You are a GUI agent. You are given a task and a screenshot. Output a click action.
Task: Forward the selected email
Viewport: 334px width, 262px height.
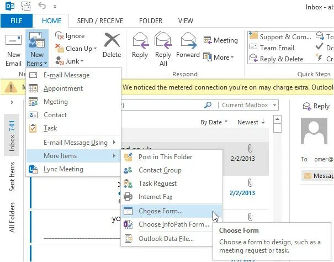[188, 45]
